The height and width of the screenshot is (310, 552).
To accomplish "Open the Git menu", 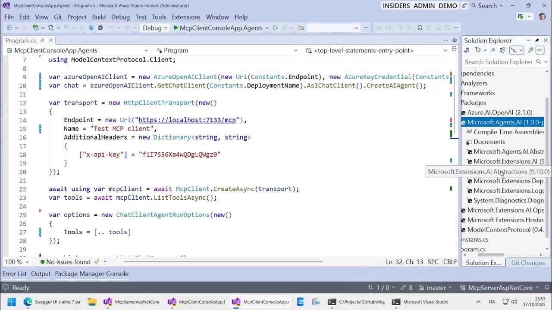I will [x=58, y=17].
